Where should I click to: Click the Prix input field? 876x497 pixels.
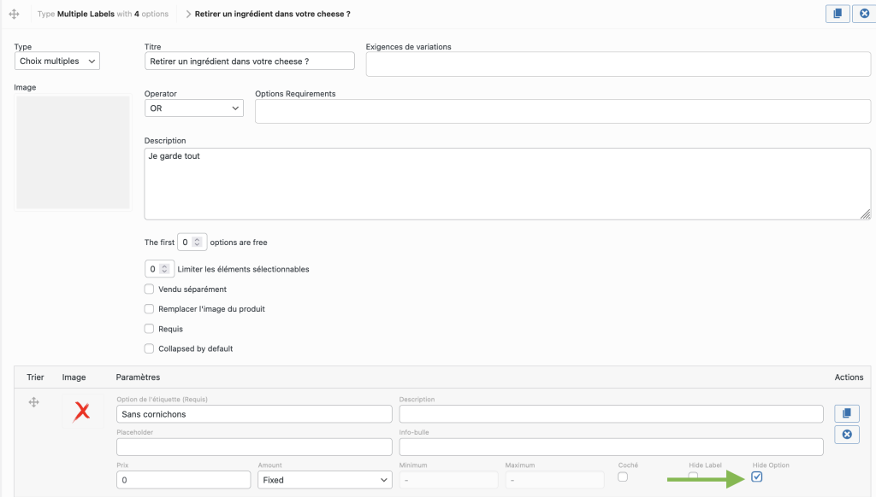click(182, 480)
